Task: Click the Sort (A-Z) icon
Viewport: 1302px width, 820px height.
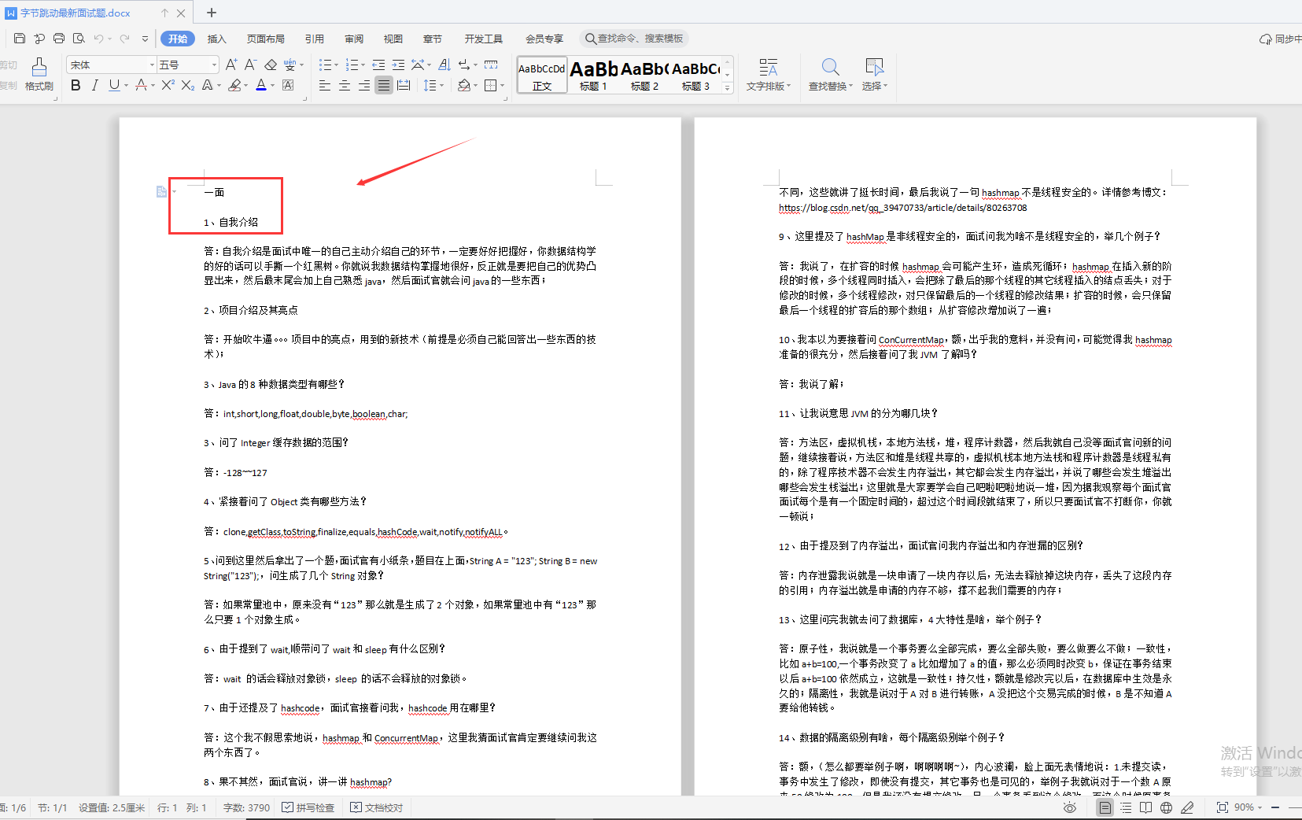Action: point(444,65)
